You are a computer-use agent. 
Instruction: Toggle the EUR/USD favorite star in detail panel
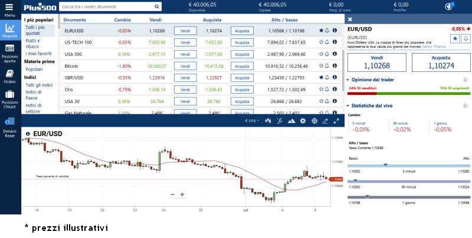click(455, 38)
